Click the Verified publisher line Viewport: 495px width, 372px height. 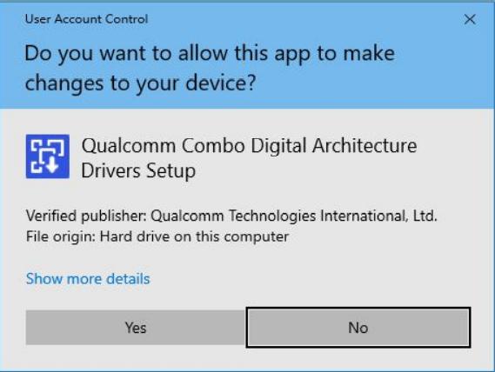[231, 216]
